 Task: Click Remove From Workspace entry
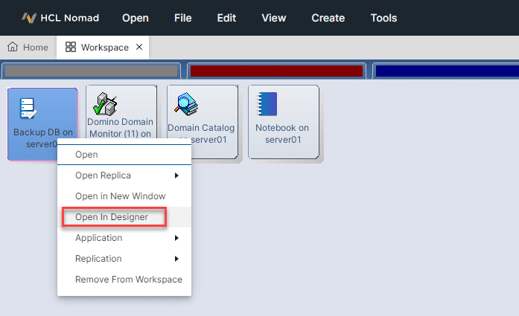tap(128, 280)
